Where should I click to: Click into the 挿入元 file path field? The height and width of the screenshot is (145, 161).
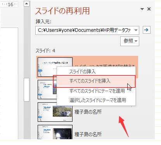coord(87,30)
